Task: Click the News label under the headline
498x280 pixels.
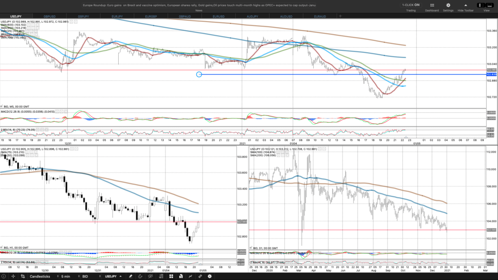Action: coord(199,10)
